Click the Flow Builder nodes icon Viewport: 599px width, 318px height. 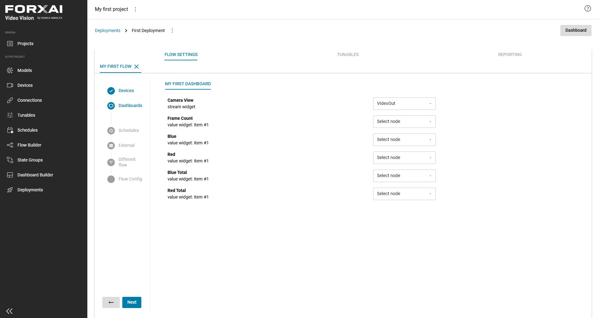(10, 145)
